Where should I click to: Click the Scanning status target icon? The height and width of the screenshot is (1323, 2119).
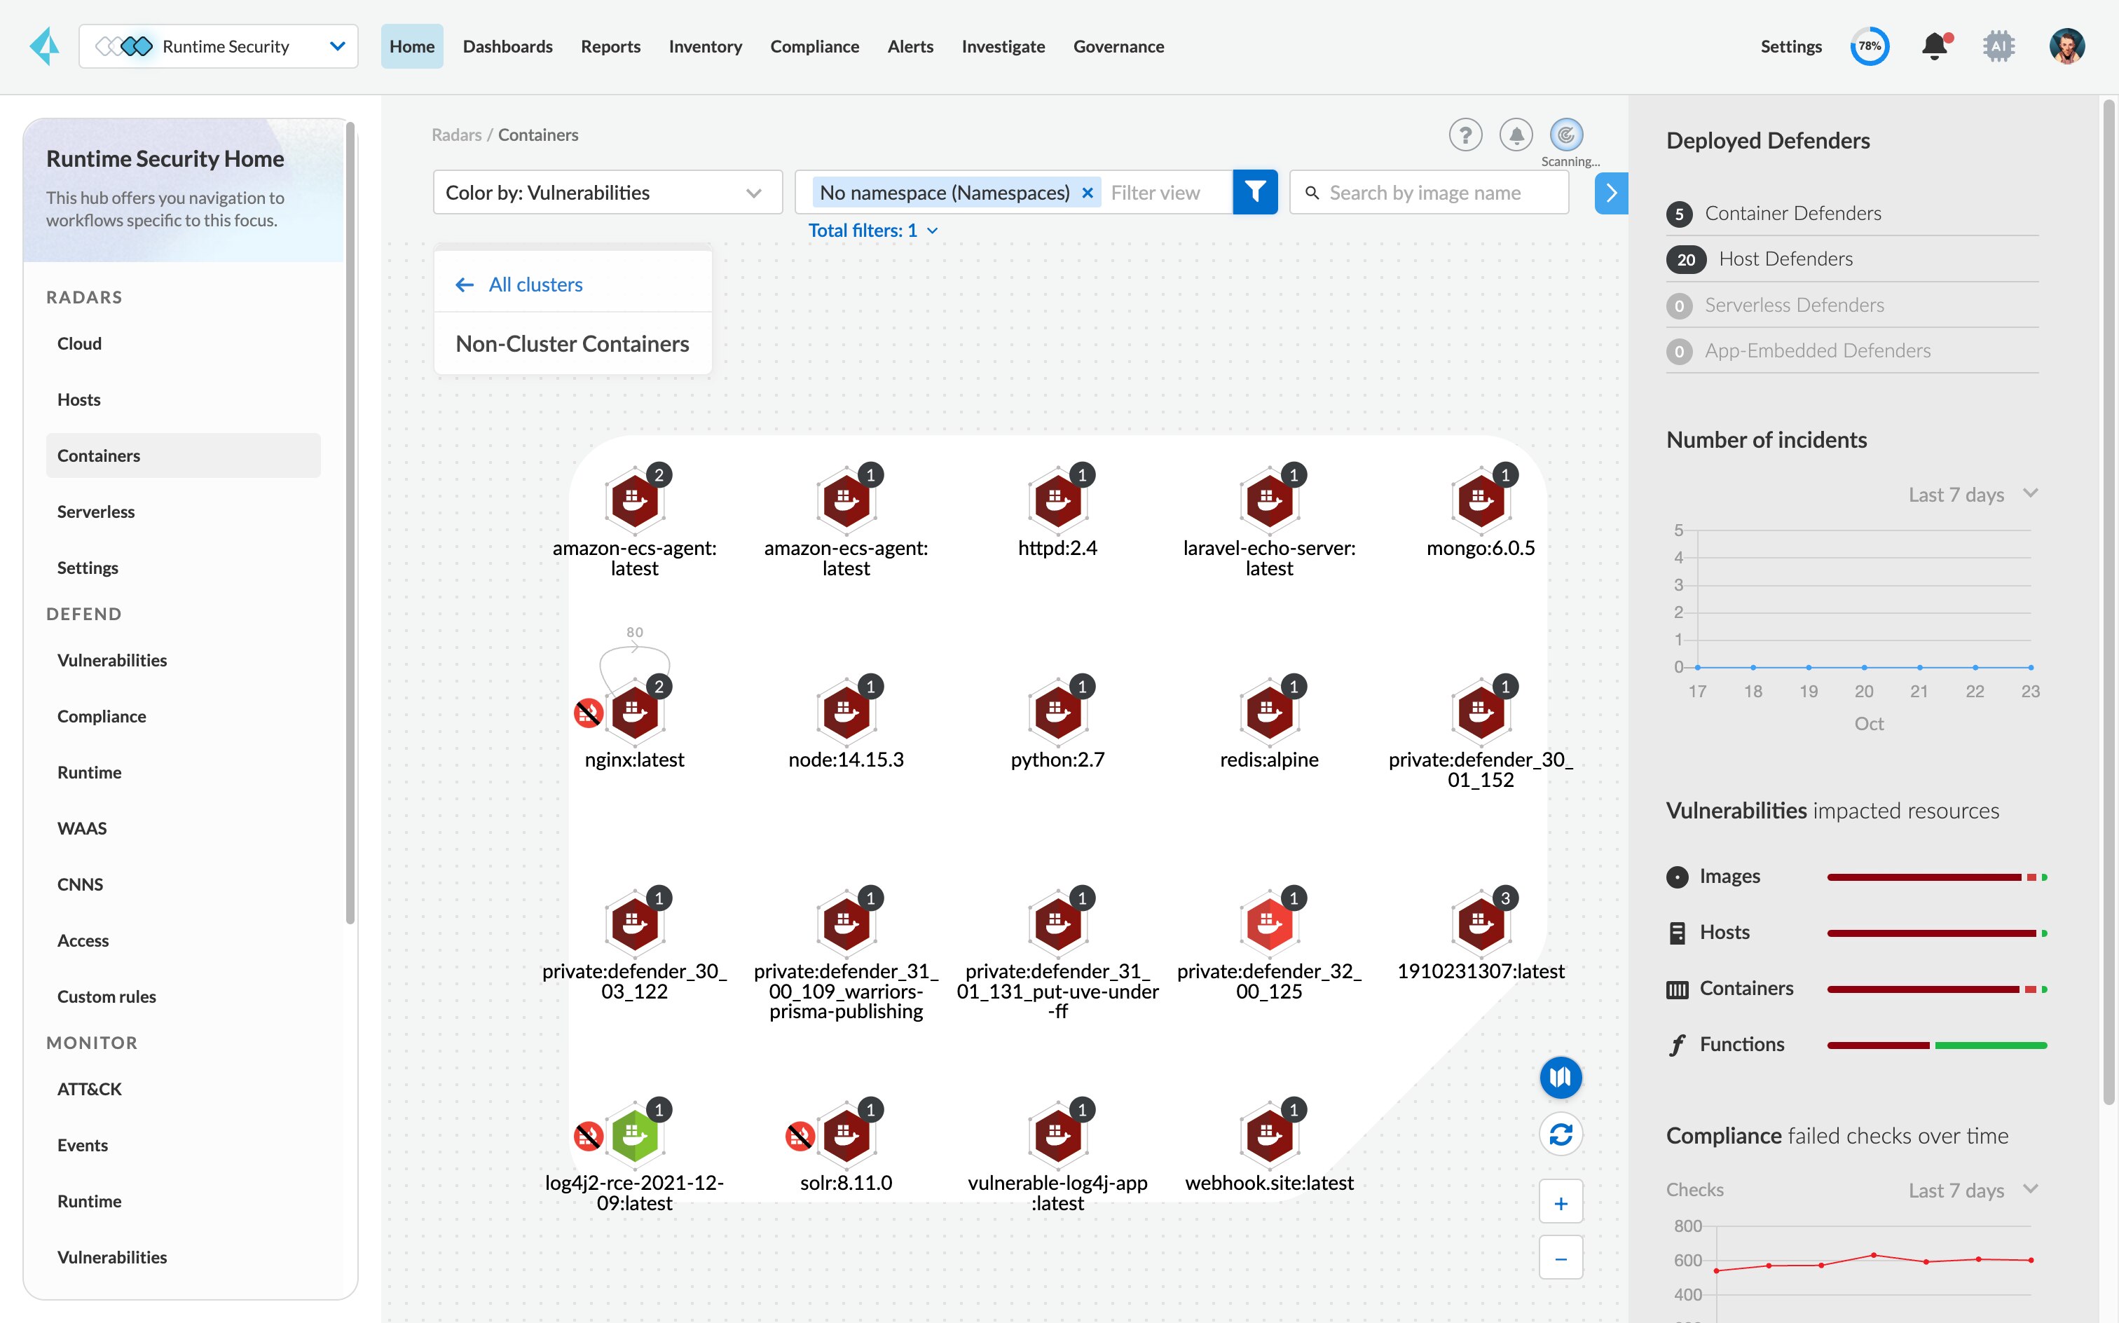pos(1566,134)
